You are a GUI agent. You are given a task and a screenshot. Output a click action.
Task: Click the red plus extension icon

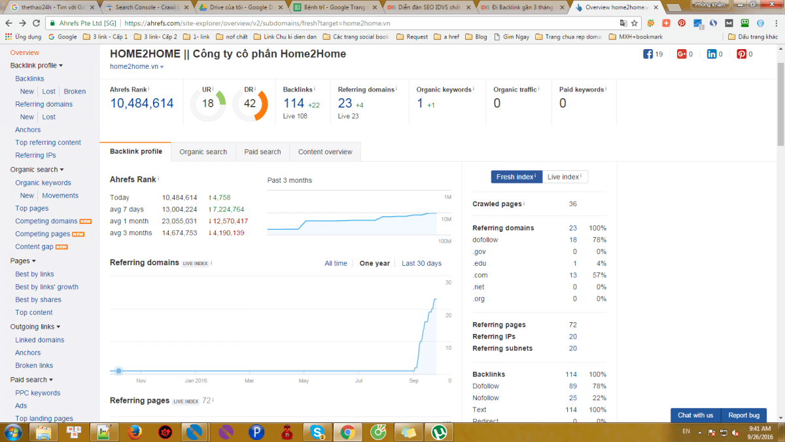(x=666, y=23)
